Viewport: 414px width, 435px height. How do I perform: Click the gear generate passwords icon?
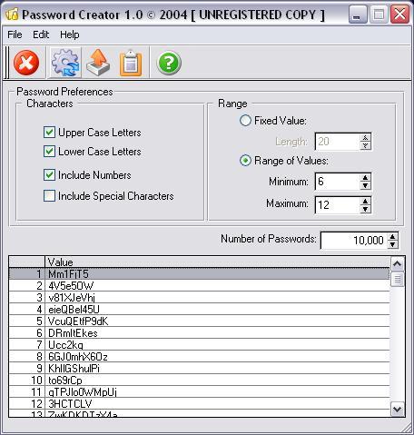65,63
